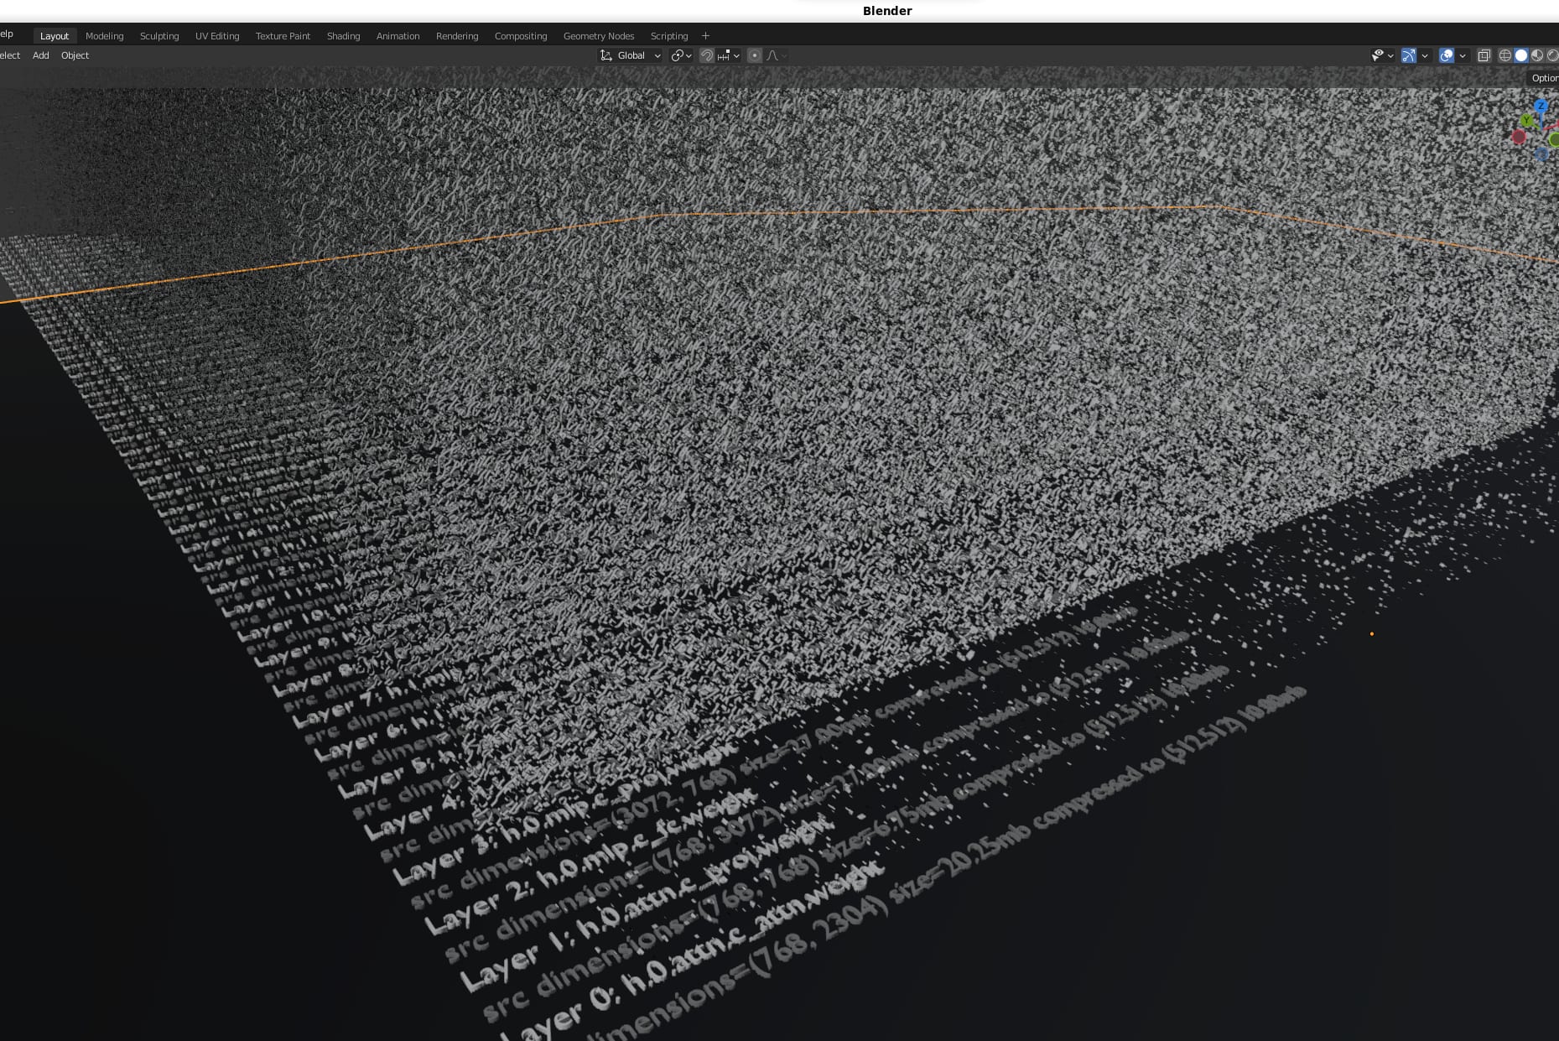This screenshot has height=1041, width=1559.
Task: Open the transform pivot point dropdown
Action: coord(681,55)
